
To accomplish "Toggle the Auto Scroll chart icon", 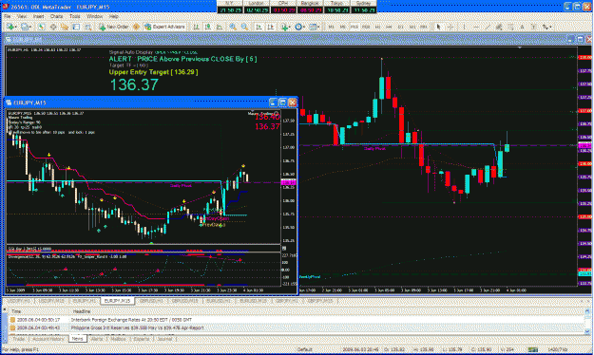I will point(259,27).
